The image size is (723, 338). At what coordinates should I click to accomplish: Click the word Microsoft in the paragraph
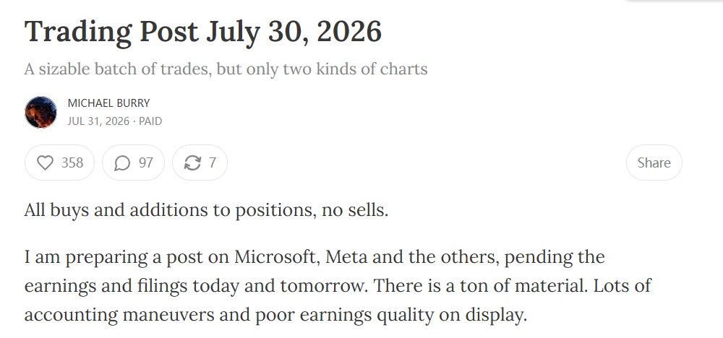tap(277, 256)
